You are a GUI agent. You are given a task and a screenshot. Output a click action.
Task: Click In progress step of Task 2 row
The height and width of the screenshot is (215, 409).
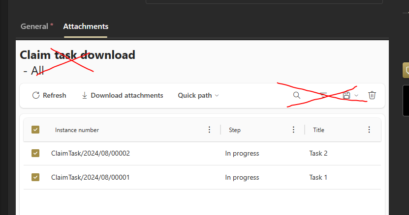242,153
